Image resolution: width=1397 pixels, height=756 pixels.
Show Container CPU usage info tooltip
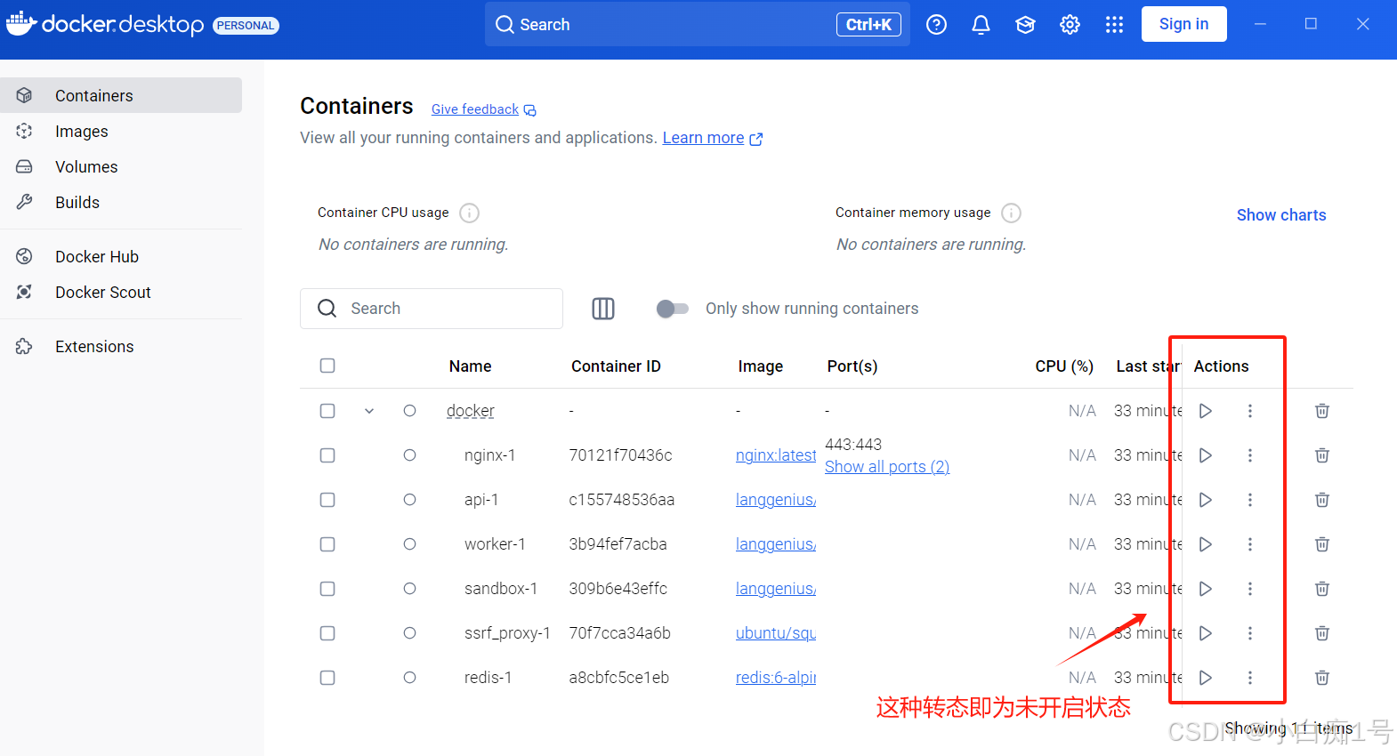(x=469, y=213)
